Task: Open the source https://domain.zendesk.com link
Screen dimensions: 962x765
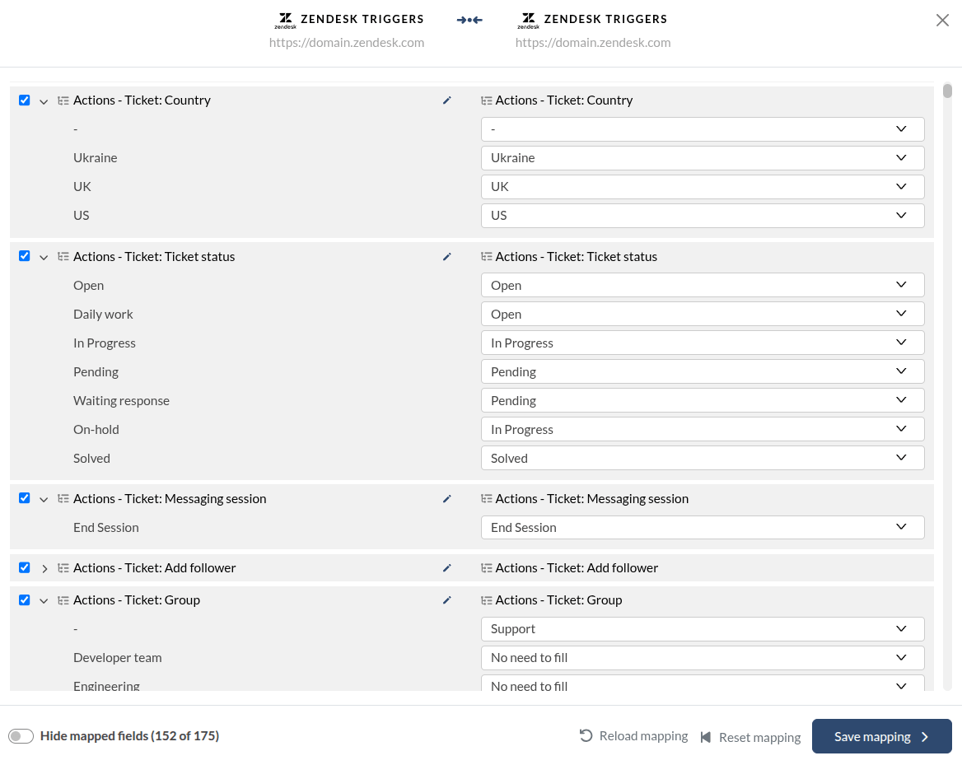Action: (x=347, y=42)
